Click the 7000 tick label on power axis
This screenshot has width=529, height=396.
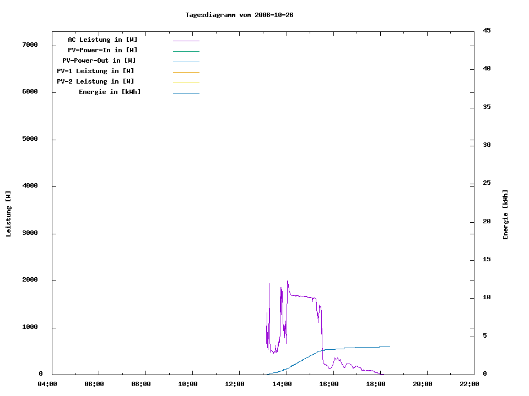[x=29, y=45]
